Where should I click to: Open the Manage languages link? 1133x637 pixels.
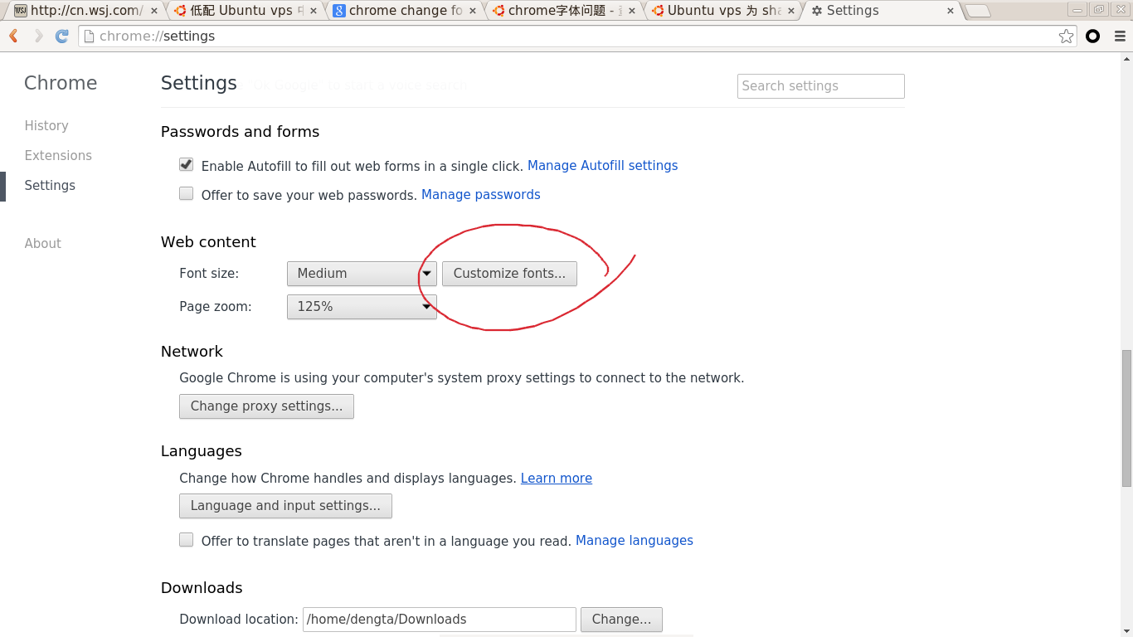(x=635, y=540)
